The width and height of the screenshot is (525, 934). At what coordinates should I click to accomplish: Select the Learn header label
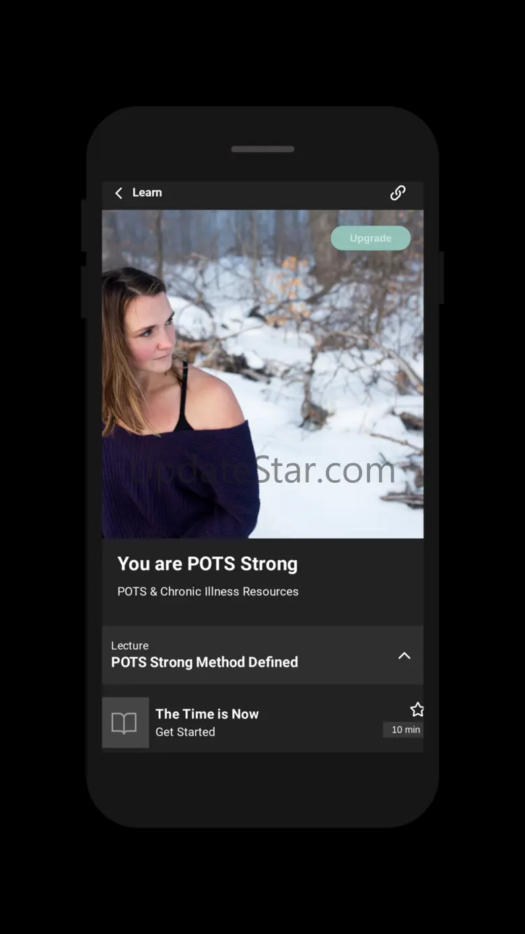[147, 193]
